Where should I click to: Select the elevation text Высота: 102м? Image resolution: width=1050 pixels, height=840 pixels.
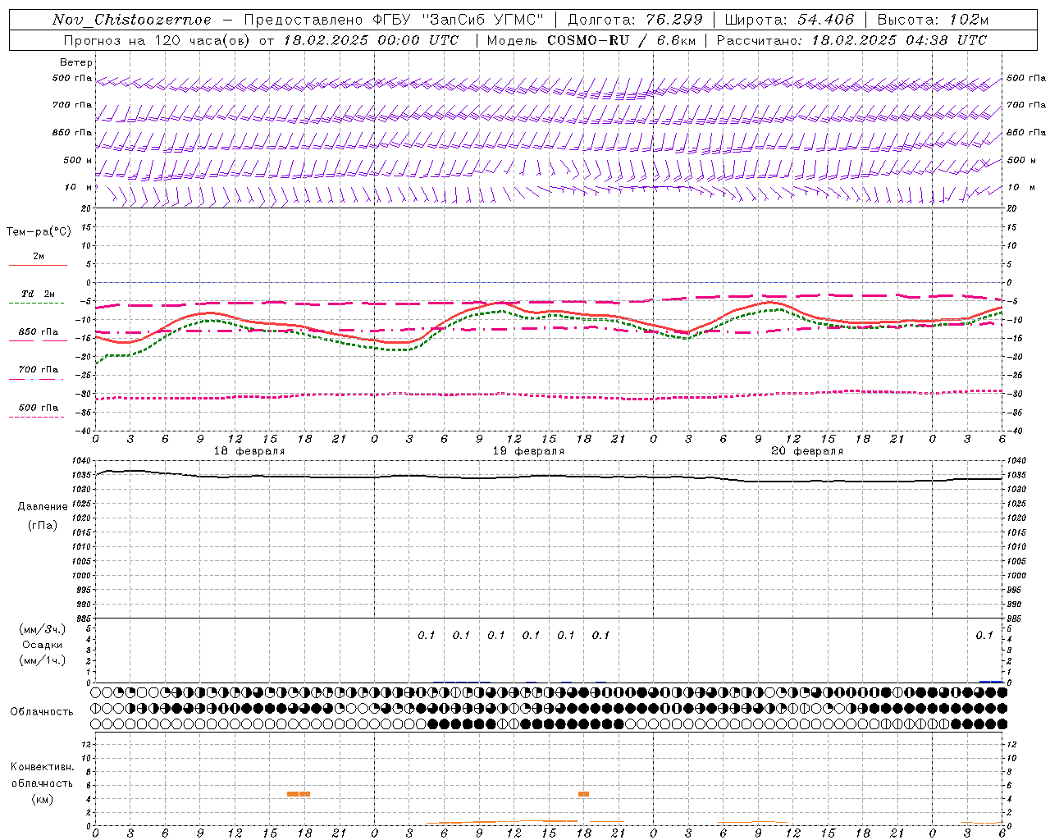[933, 20]
